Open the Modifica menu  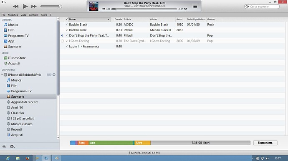point(13,15)
